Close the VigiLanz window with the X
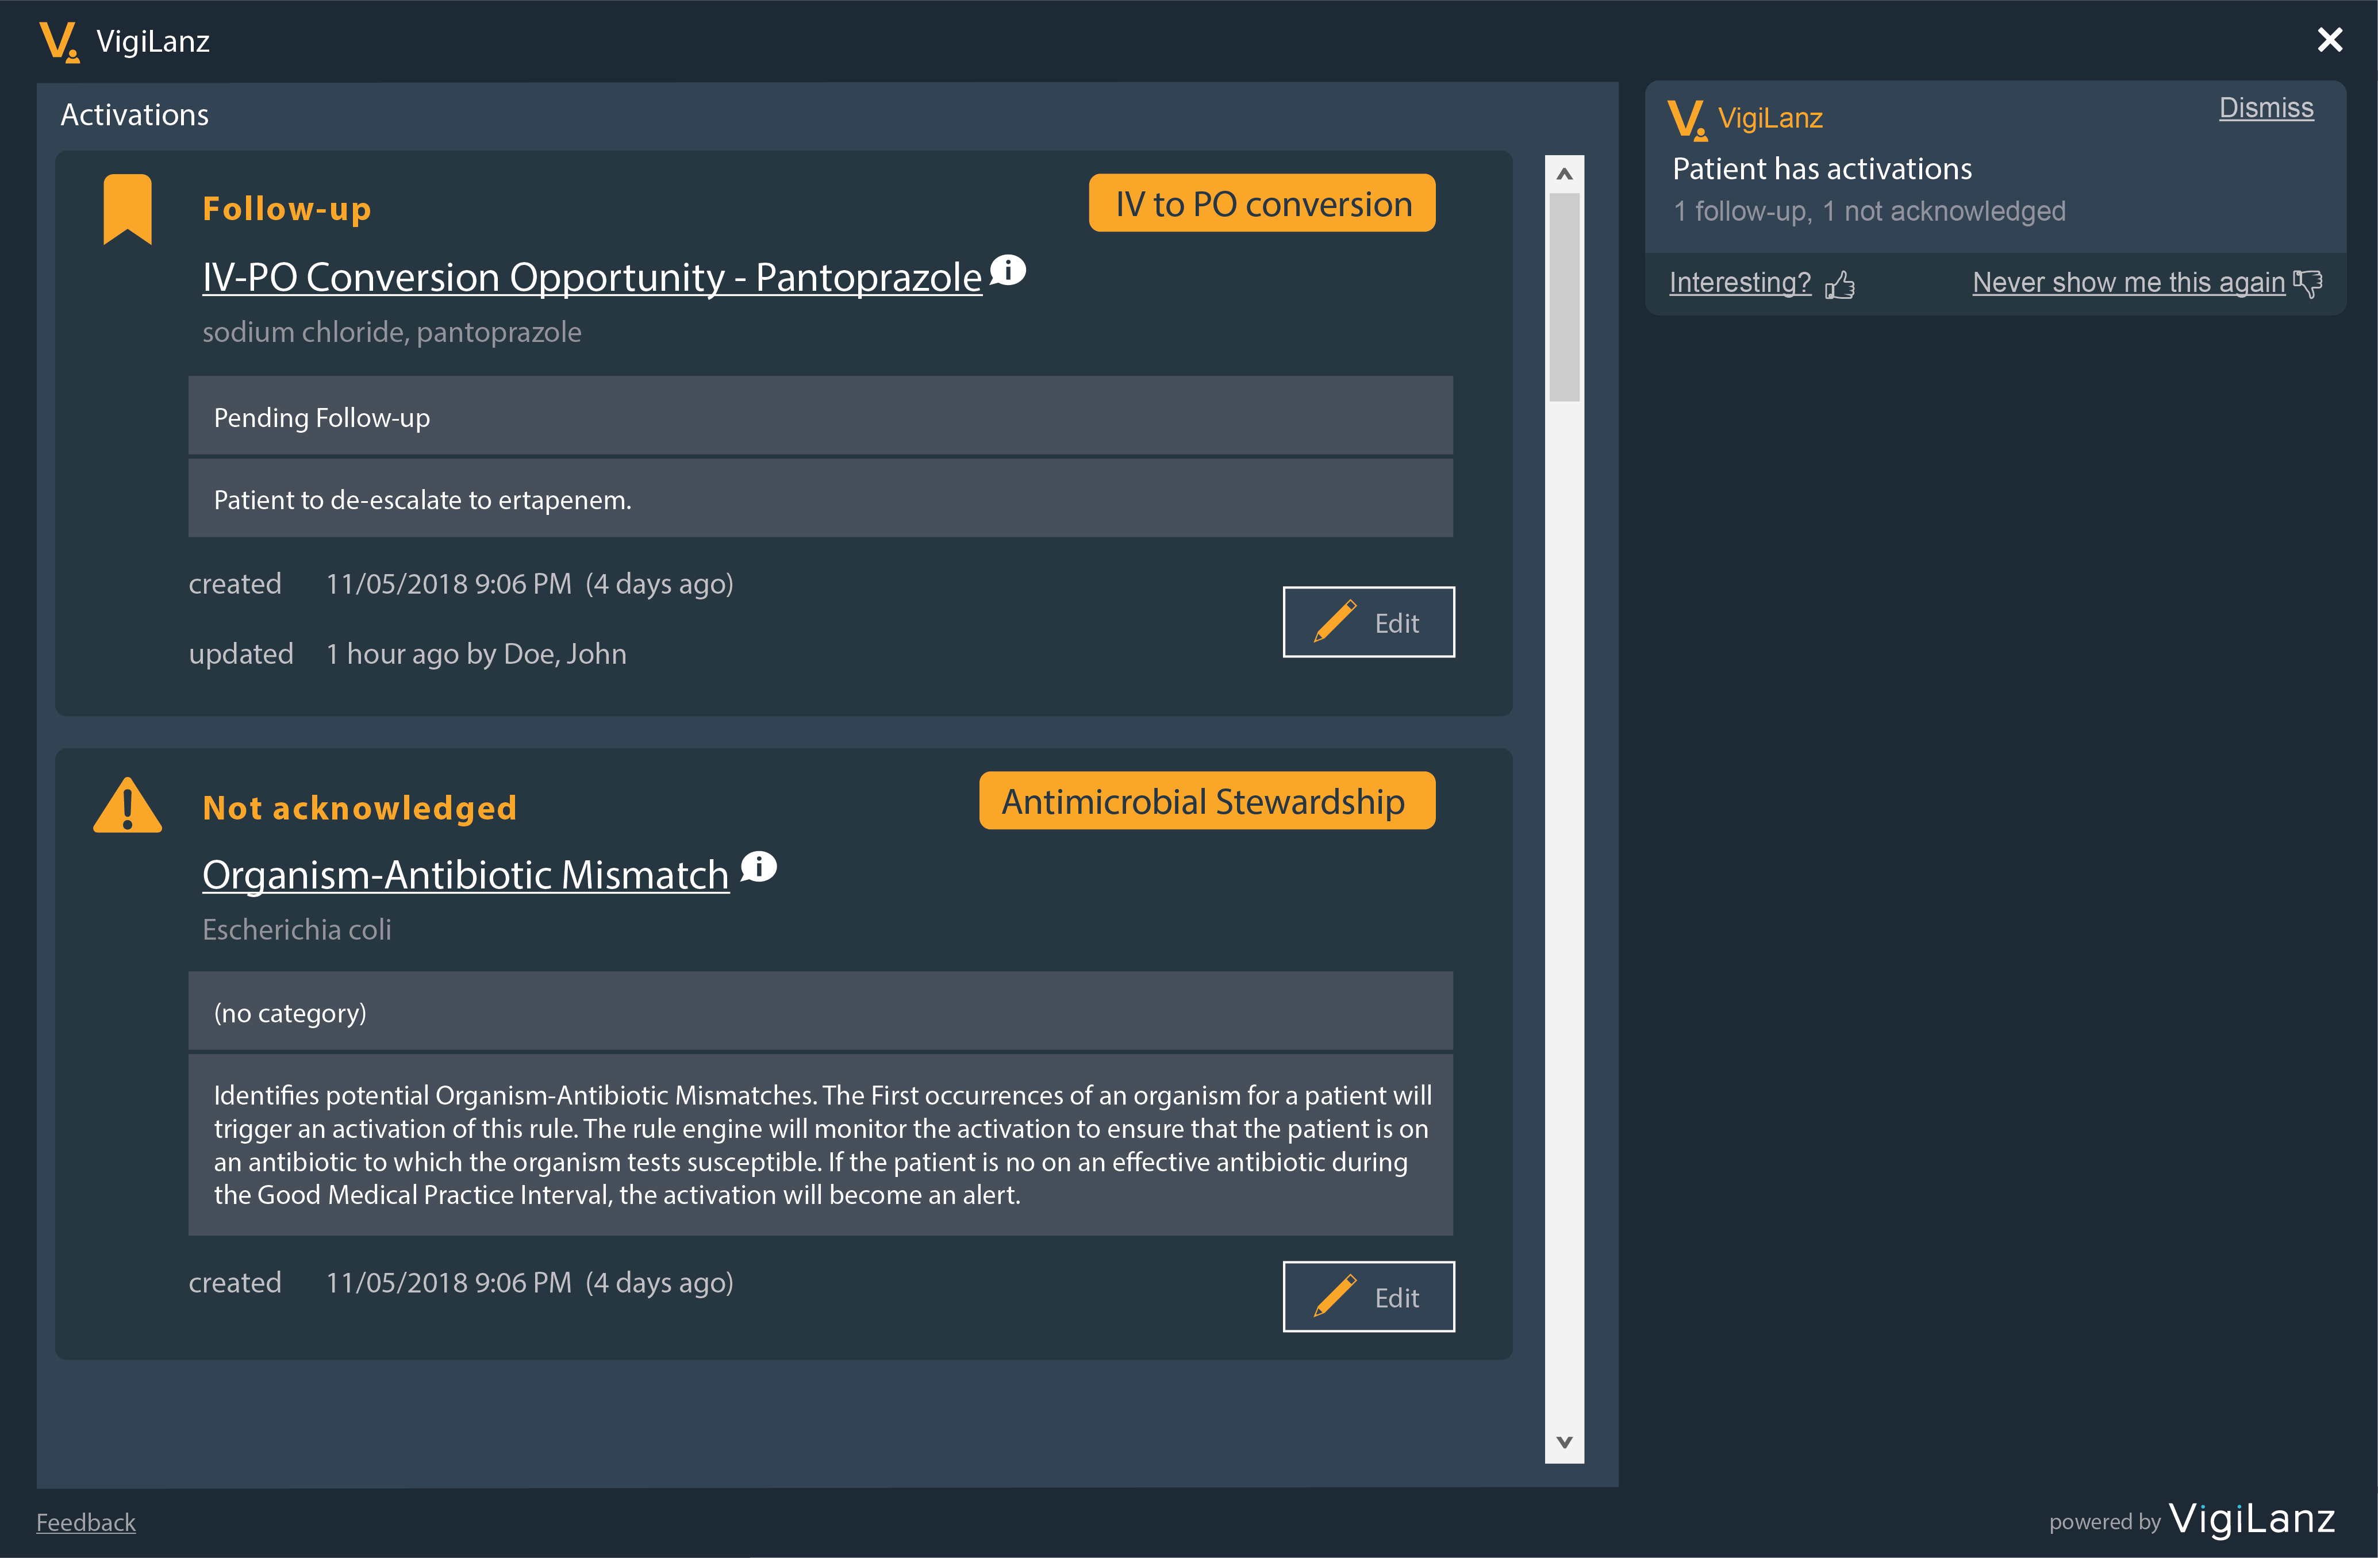Image resolution: width=2378 pixels, height=1558 pixels. coord(2330,40)
